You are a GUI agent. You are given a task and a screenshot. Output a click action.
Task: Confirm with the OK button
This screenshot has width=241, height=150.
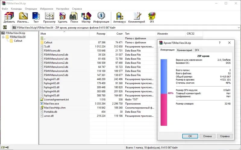pos(190,136)
